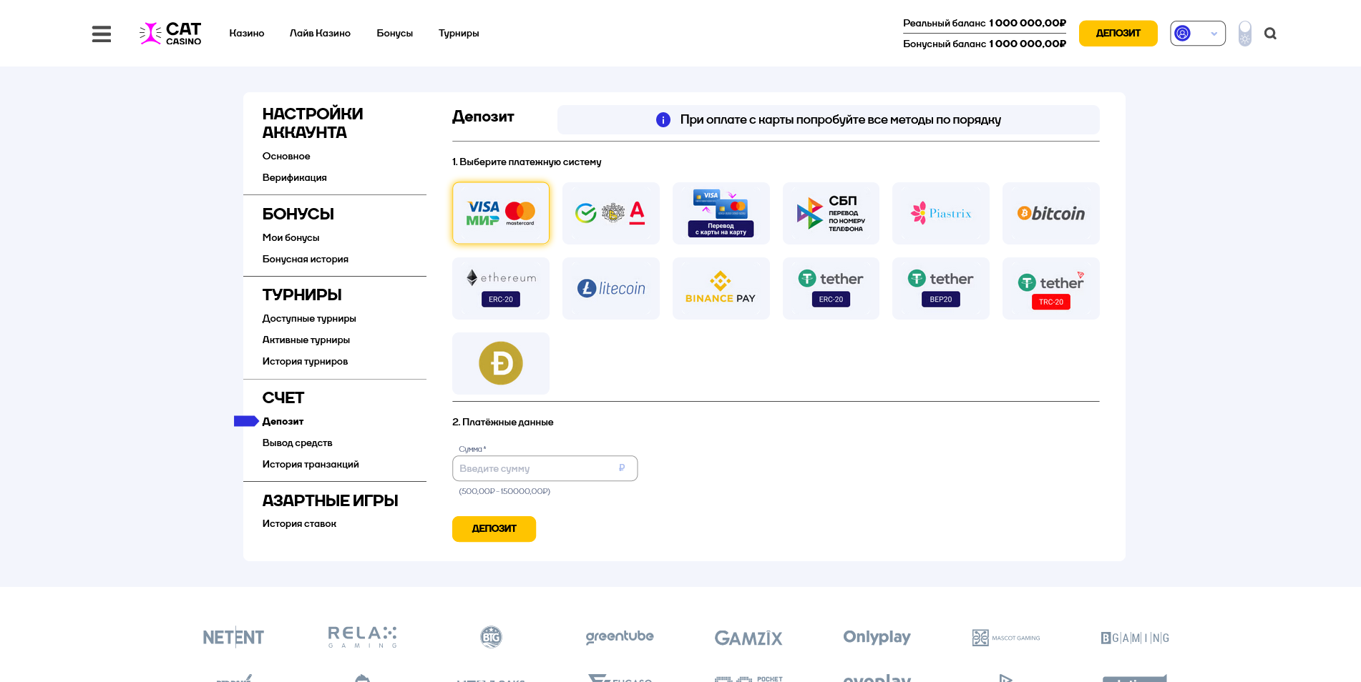Select Dogecoin payment method

(x=501, y=363)
